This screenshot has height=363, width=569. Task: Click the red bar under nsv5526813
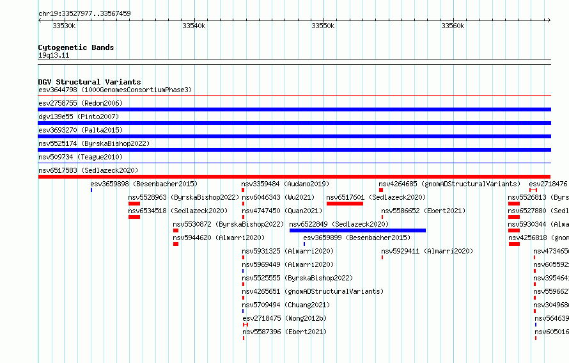tap(514, 204)
